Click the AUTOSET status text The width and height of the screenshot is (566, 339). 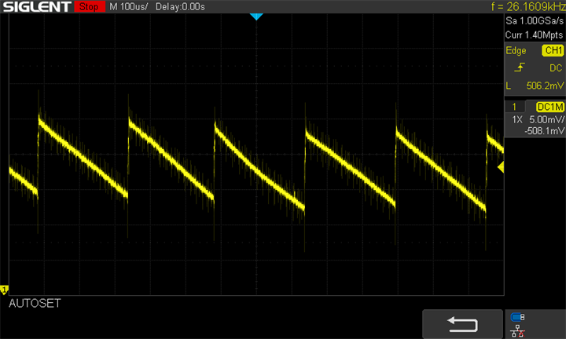tap(35, 304)
